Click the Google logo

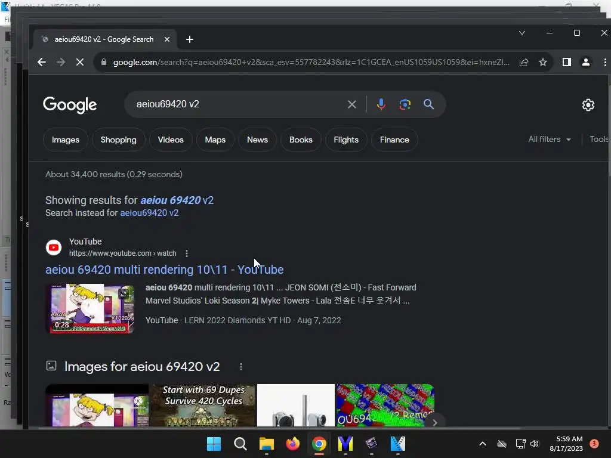[70, 105]
